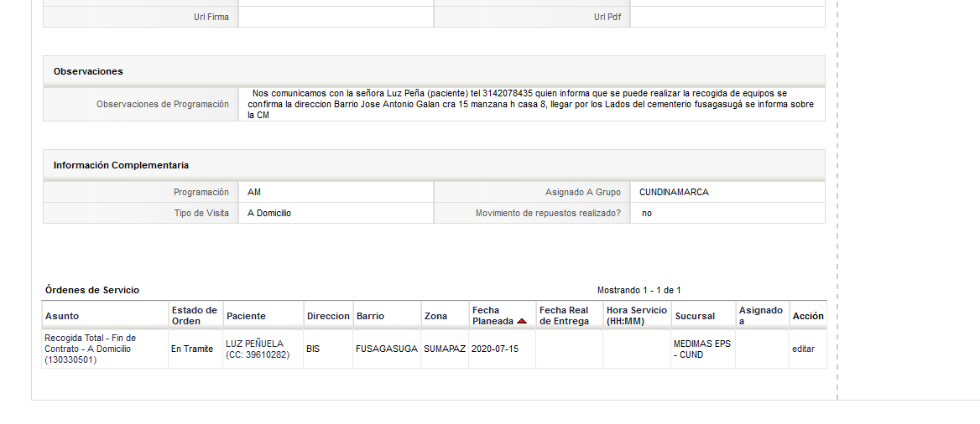Click the Tipo de Visita label

[201, 213]
